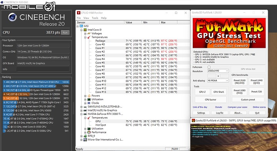The image size is (277, 151).
Task: Expand the BIF0_9 battery node
Action: (82, 136)
